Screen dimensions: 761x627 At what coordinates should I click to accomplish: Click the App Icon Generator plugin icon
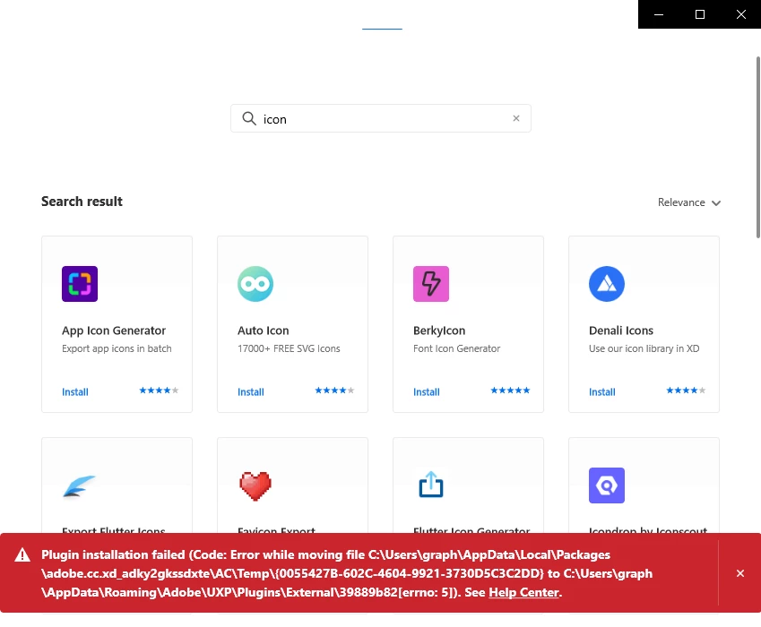click(x=80, y=284)
